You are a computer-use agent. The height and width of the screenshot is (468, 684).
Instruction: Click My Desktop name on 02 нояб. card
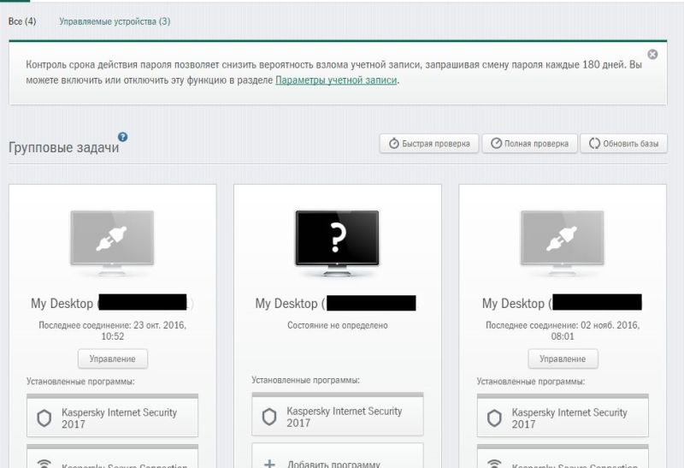coord(562,303)
